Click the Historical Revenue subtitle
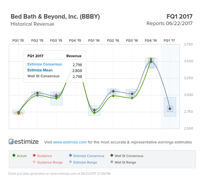 point(32,24)
